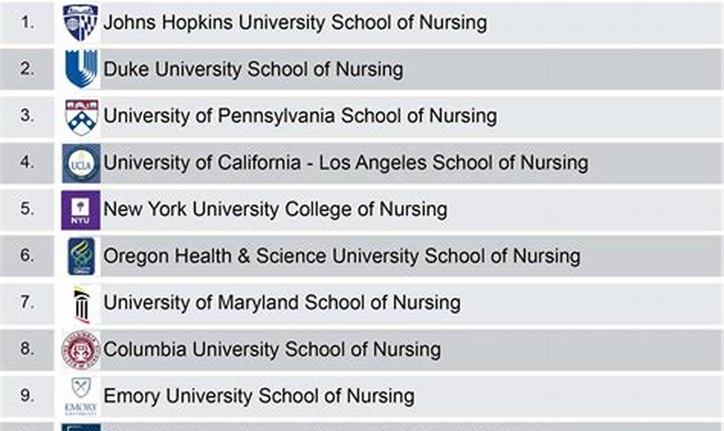Click the partially visible tenth row logo
Screen dimensions: 724x431
81,427
